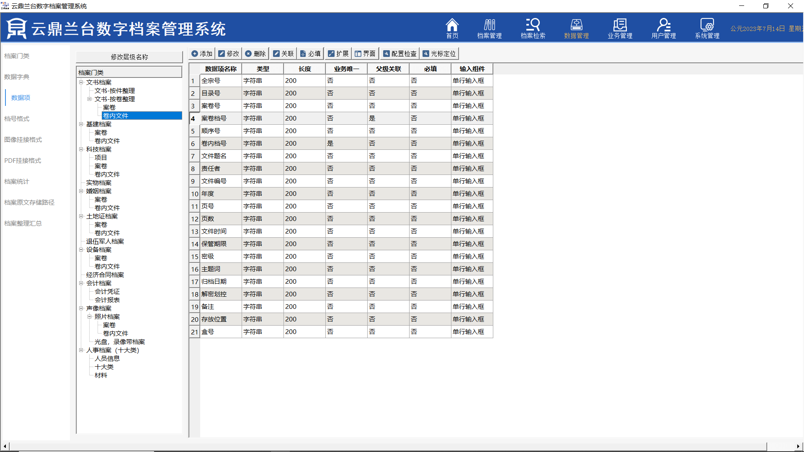This screenshot has height=452, width=804.
Task: Collapse the 科技档案 tree node
Action: point(81,149)
